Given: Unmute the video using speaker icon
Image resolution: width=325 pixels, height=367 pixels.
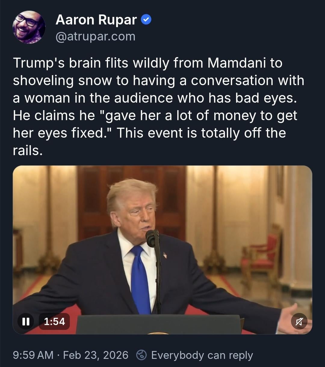Looking at the screenshot, I should (x=299, y=321).
